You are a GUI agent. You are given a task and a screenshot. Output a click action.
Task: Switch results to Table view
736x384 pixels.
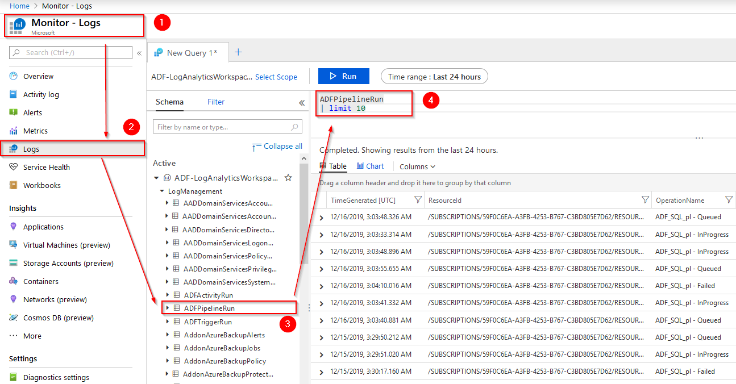coord(333,166)
